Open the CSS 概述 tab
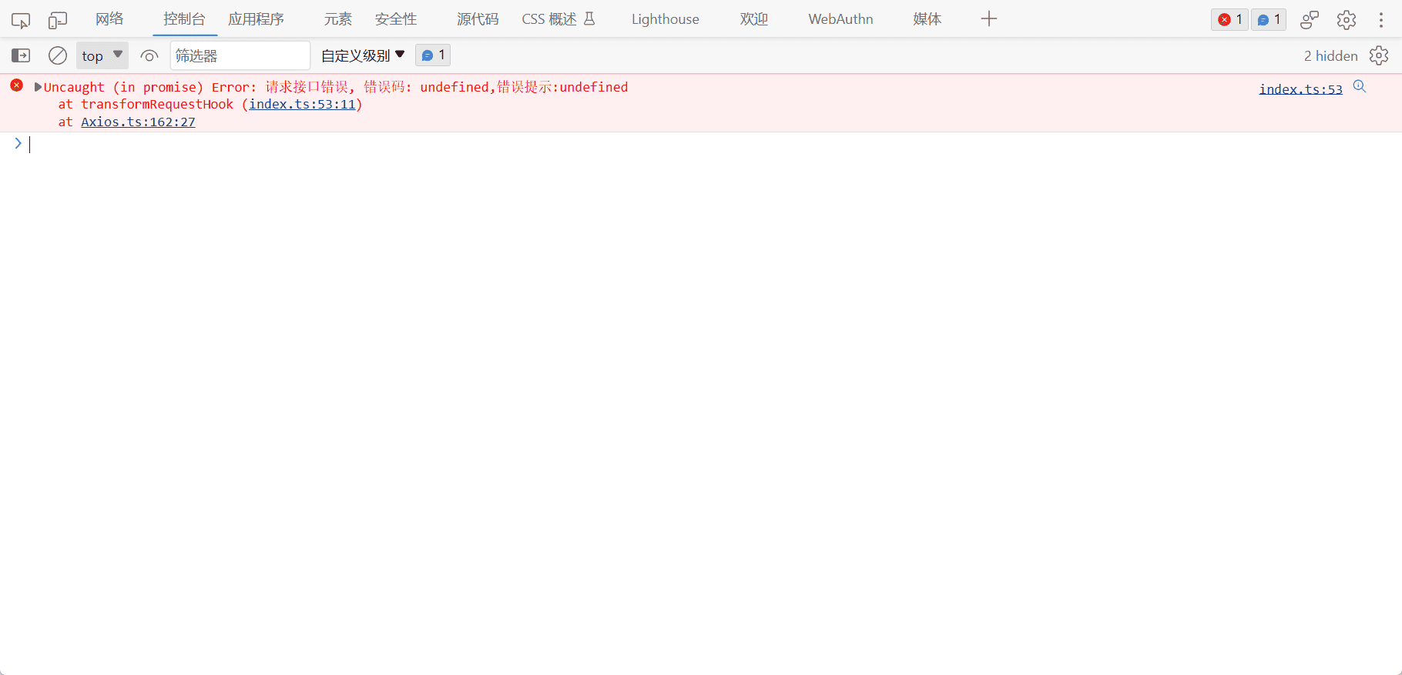 (x=558, y=19)
